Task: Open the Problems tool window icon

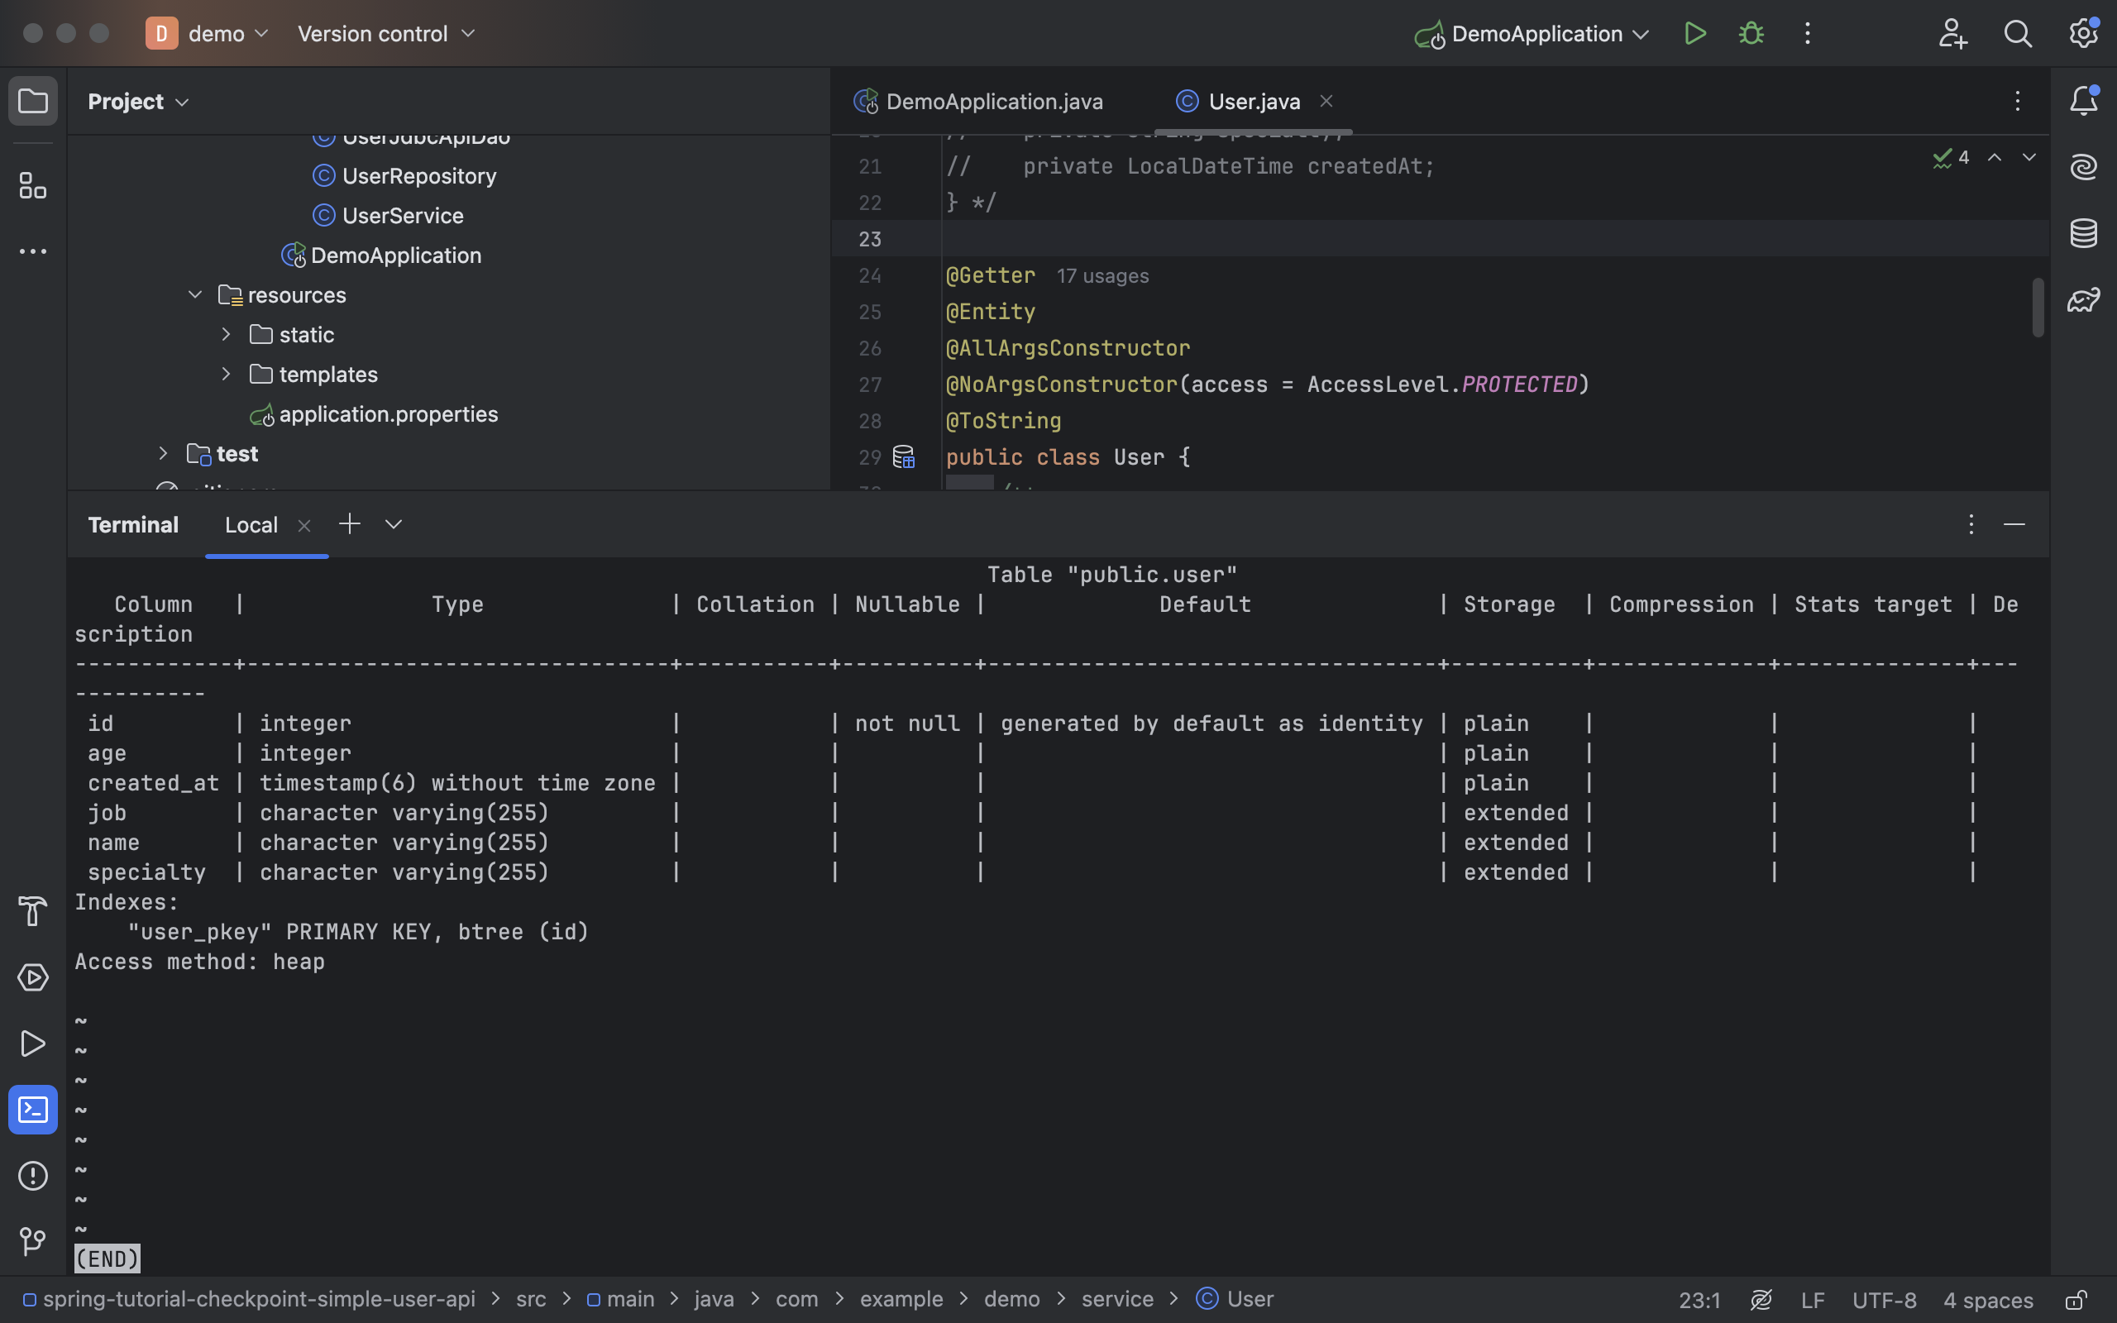Action: (32, 1175)
